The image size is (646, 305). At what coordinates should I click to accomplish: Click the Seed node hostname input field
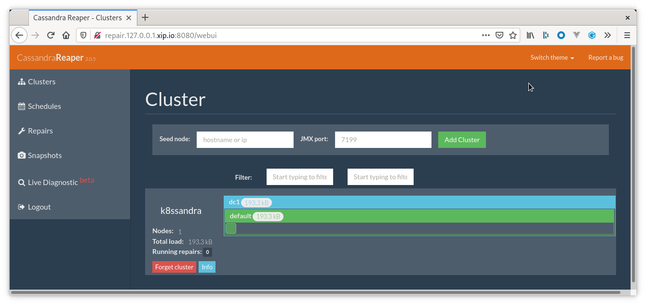[245, 139]
